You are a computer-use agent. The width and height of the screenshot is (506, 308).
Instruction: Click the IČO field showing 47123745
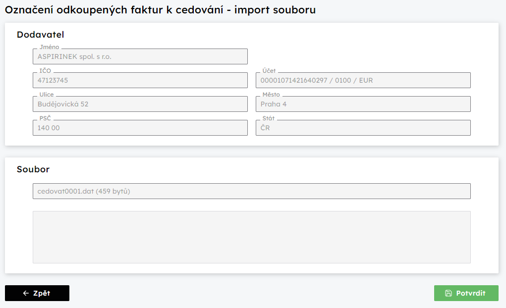pos(140,80)
